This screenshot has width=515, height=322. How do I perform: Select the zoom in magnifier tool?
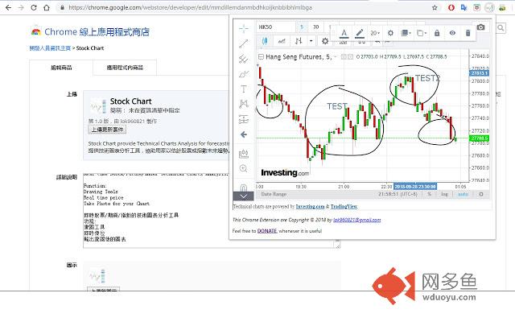243,168
